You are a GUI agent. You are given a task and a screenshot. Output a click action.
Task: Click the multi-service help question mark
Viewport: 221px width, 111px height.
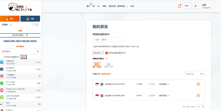[10, 25]
